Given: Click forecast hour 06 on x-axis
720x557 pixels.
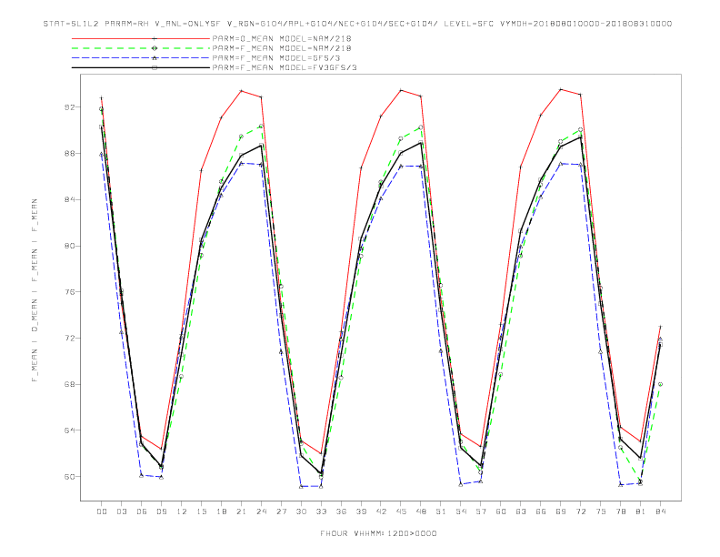Looking at the screenshot, I should (x=142, y=511).
